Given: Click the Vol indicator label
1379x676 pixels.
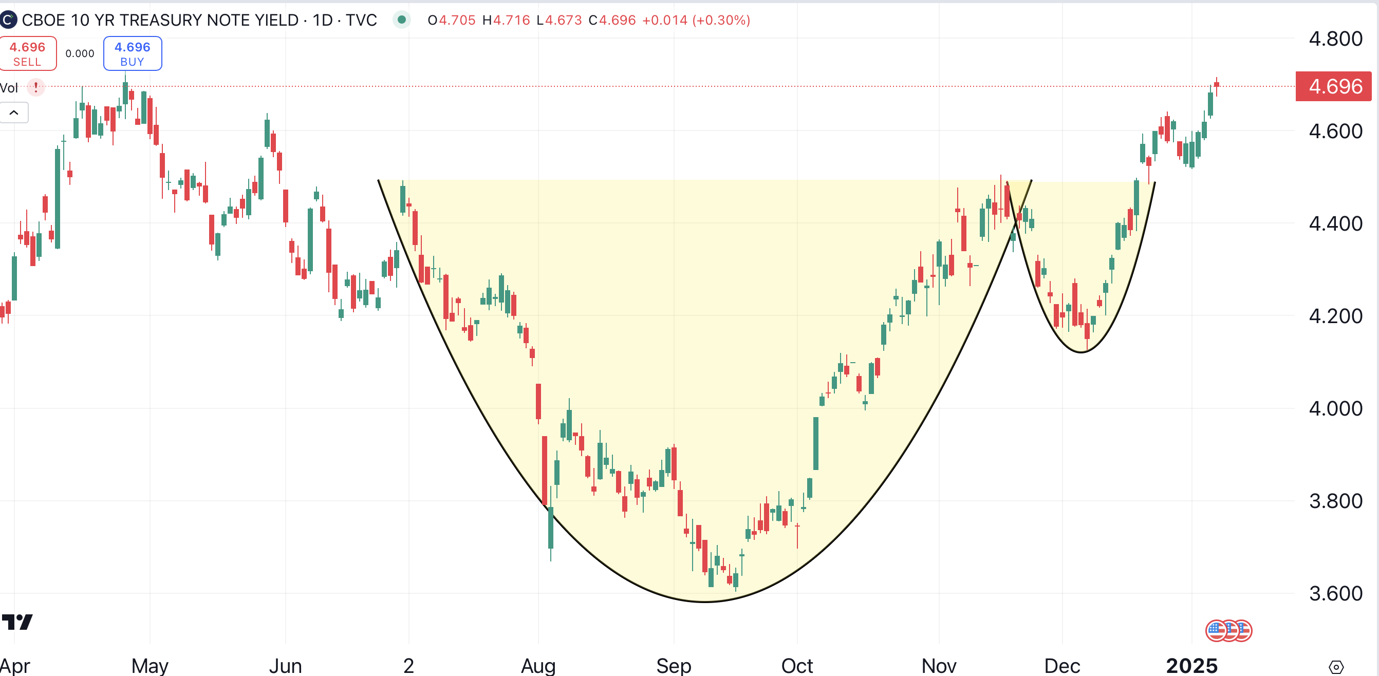Looking at the screenshot, I should [x=9, y=88].
